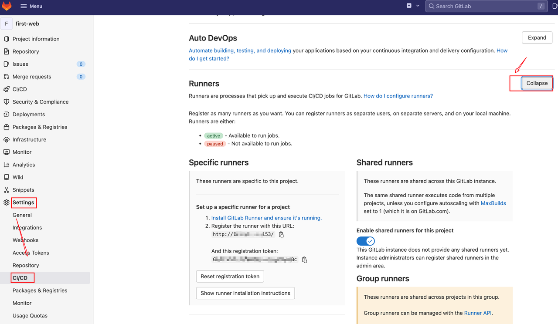Select Repository under Settings
Screen dimensions: 558x324
pyautogui.click(x=26, y=266)
